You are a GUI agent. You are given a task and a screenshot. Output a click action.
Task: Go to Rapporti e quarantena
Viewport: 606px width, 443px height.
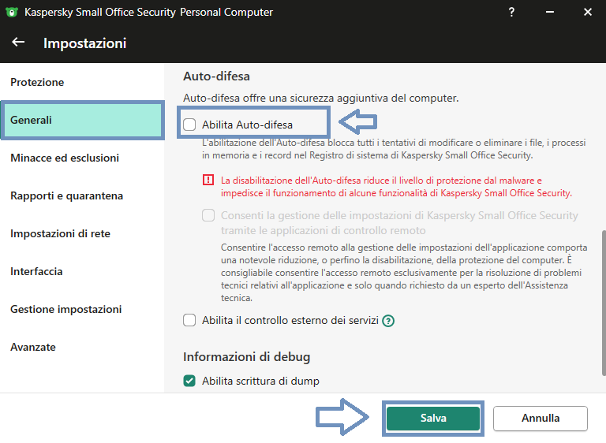[82, 195]
